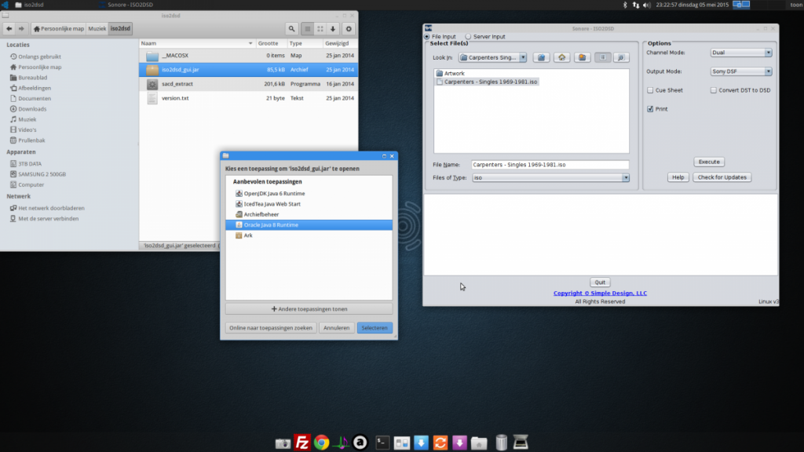Go to Home folder in file chooser
This screenshot has width=804, height=452.
point(561,57)
